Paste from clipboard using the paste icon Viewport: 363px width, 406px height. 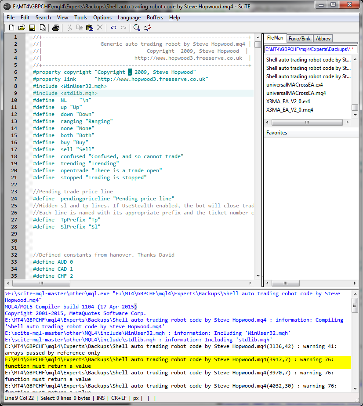tap(90, 27)
